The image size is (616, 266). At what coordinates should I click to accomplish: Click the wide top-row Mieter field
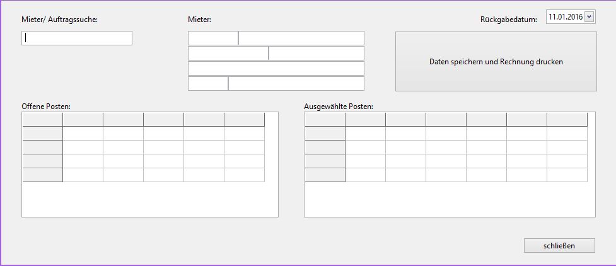pyautogui.click(x=301, y=38)
